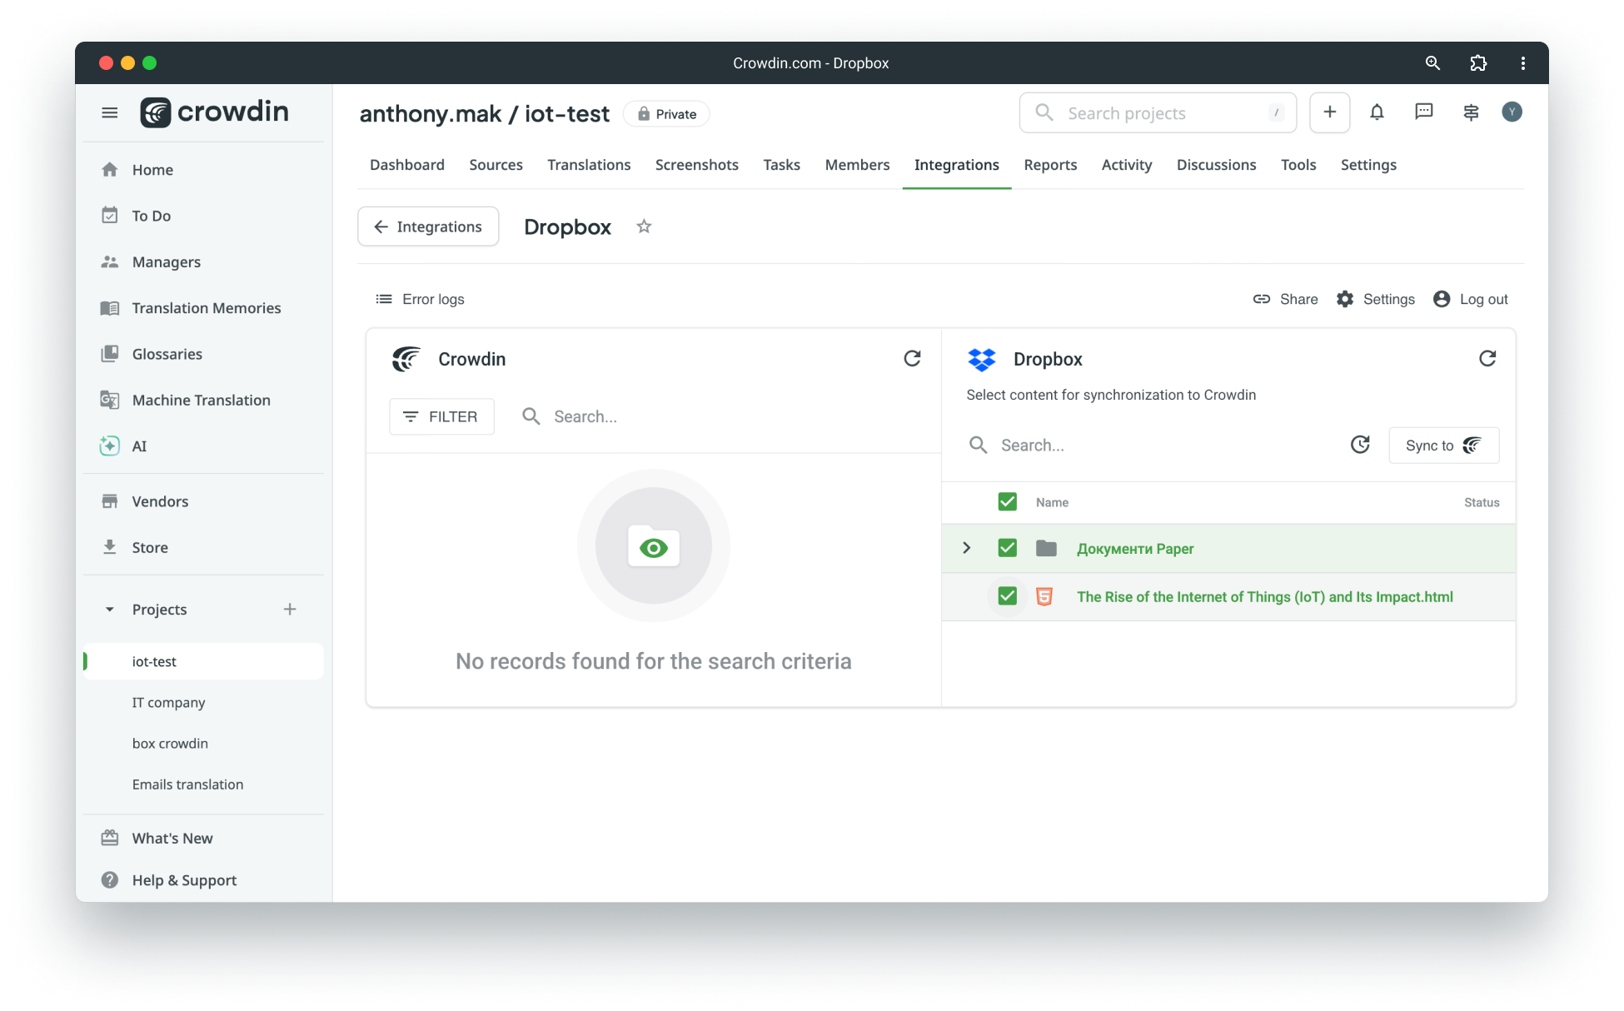Click the Dropbox logo icon
The image size is (1624, 1011).
pyautogui.click(x=982, y=359)
